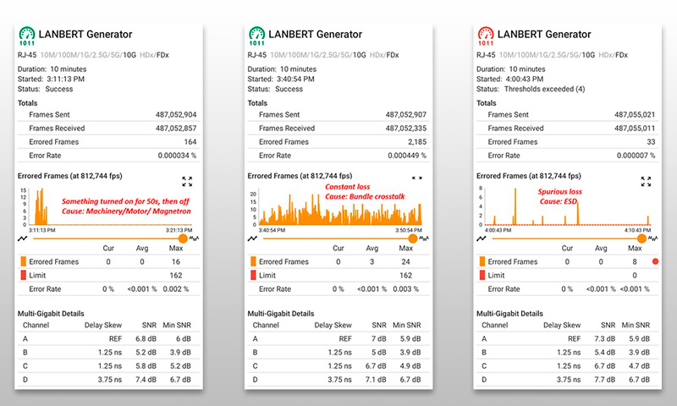Select the Errored Frames Max value 24

coord(406,261)
